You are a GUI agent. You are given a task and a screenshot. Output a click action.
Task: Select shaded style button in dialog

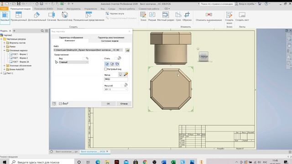click(117, 64)
